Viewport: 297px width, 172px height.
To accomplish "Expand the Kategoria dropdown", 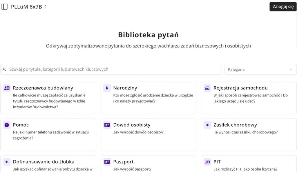I will click(x=260, y=69).
